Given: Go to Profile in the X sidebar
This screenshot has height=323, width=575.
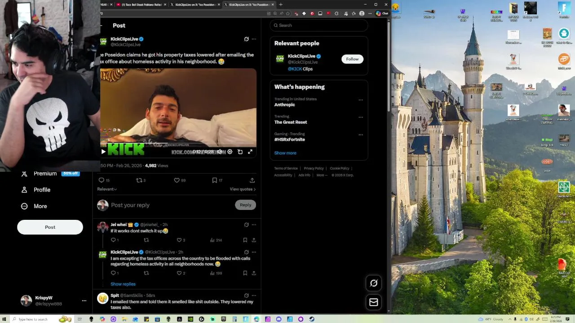Looking at the screenshot, I should click(36, 190).
